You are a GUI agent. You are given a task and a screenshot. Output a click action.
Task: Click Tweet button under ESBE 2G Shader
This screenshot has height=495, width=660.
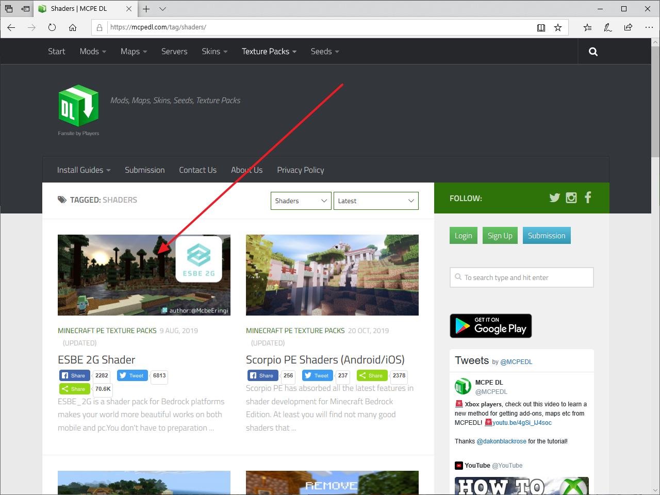(x=133, y=375)
